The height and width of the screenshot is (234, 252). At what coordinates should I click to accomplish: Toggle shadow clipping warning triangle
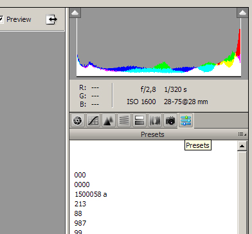(75, 13)
